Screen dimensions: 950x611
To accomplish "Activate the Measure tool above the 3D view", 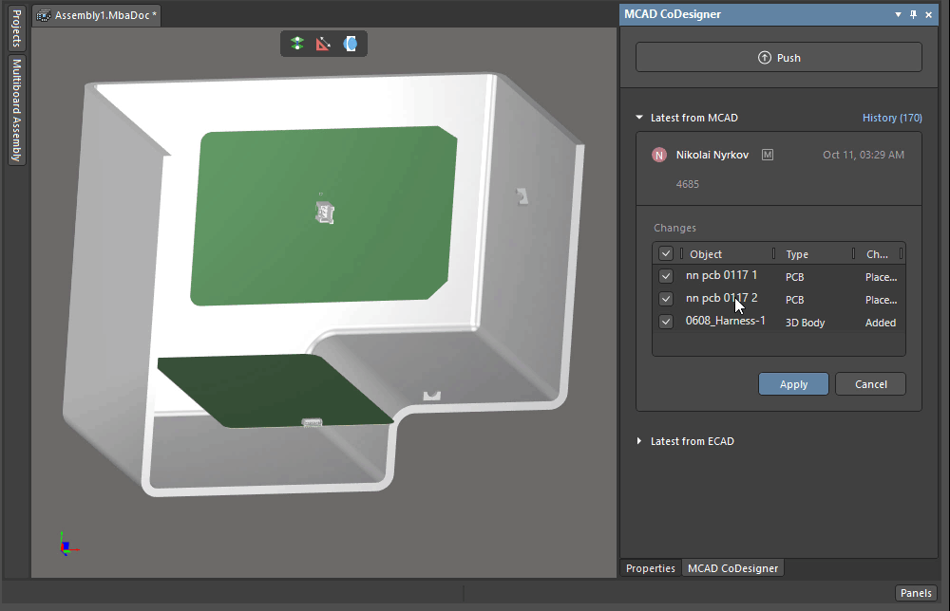I will [x=324, y=43].
